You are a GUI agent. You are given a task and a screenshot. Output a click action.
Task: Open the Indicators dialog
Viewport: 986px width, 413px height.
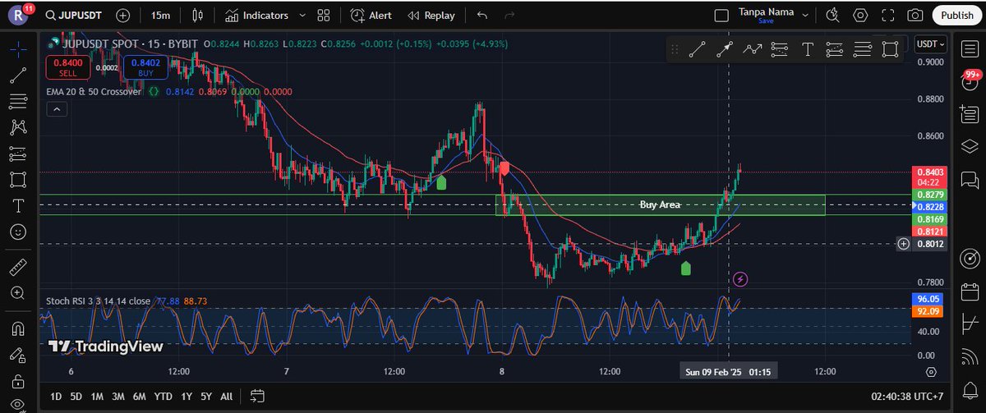click(x=256, y=15)
